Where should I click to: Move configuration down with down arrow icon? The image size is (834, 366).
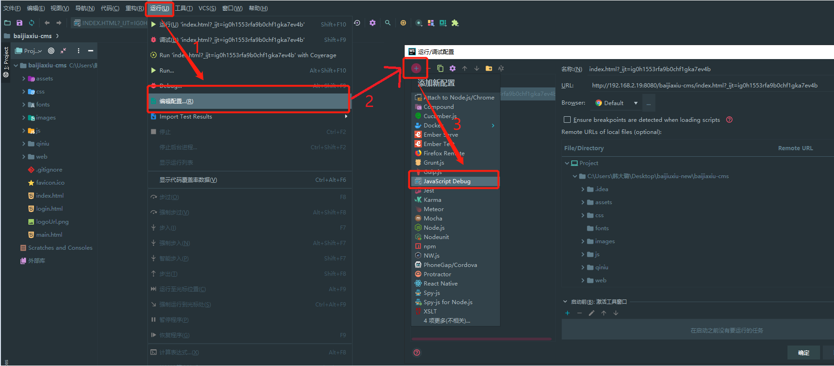click(x=477, y=68)
